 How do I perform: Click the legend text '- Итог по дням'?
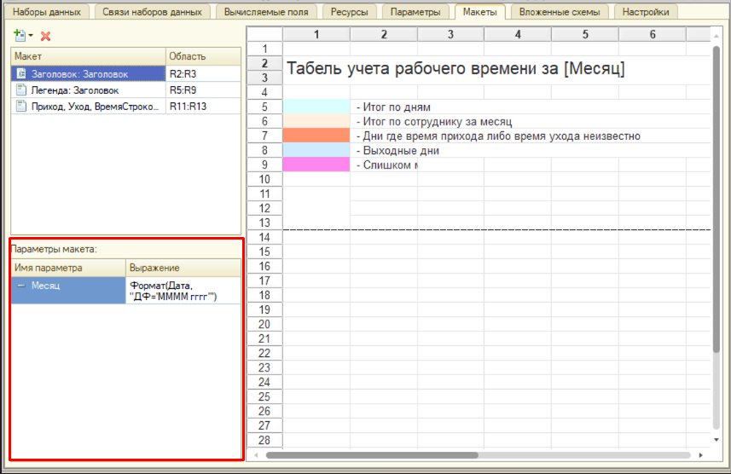(393, 107)
